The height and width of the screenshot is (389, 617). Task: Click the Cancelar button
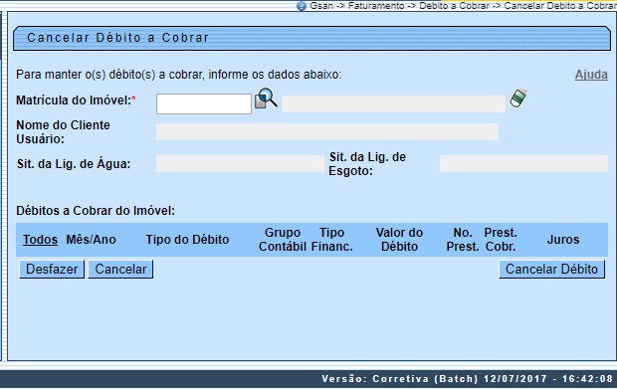click(120, 269)
